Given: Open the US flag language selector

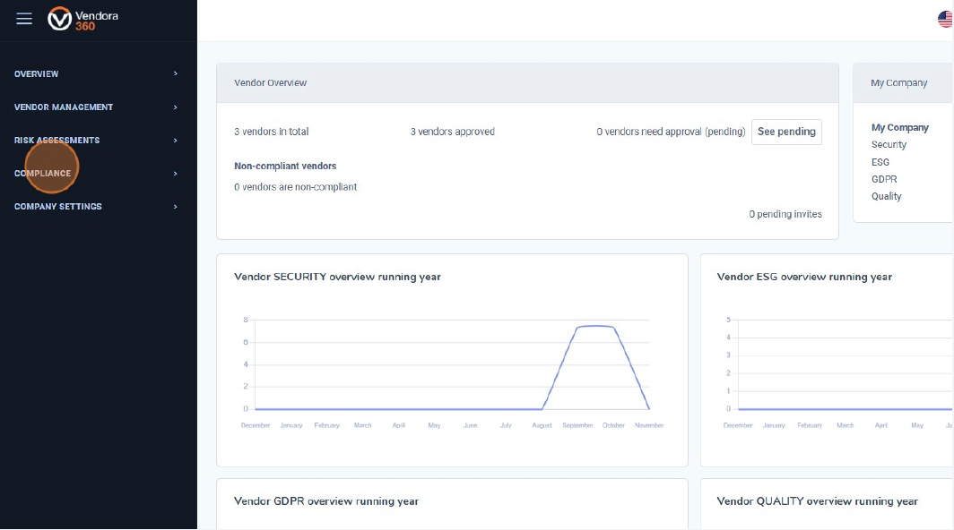Looking at the screenshot, I should 946,20.
